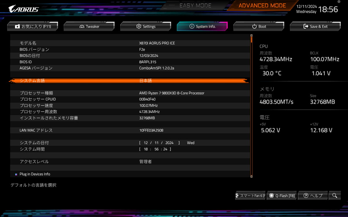Click X870I AORUS PRO ICE value
This screenshot has height=217, width=348.
tap(157, 43)
